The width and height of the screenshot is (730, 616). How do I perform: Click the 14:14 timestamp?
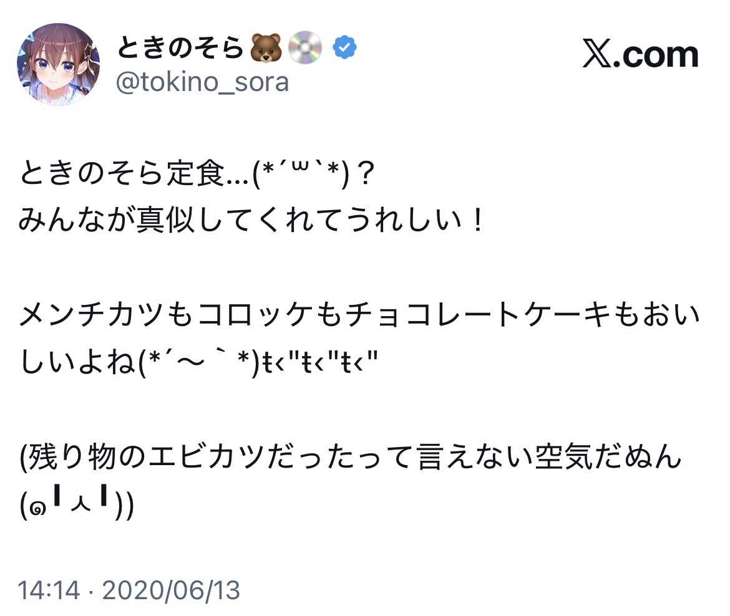coord(49,590)
